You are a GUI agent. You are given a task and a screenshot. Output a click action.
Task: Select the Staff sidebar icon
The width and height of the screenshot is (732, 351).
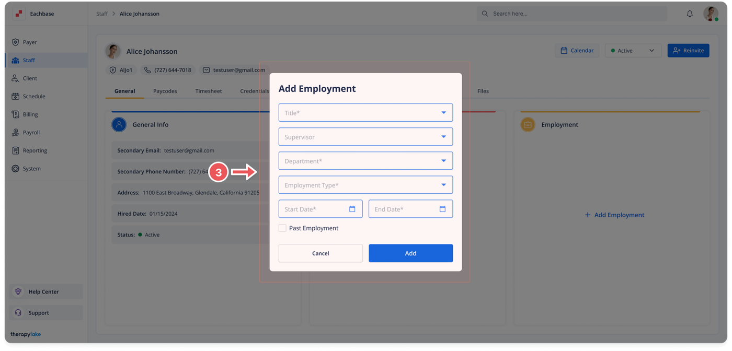(15, 61)
